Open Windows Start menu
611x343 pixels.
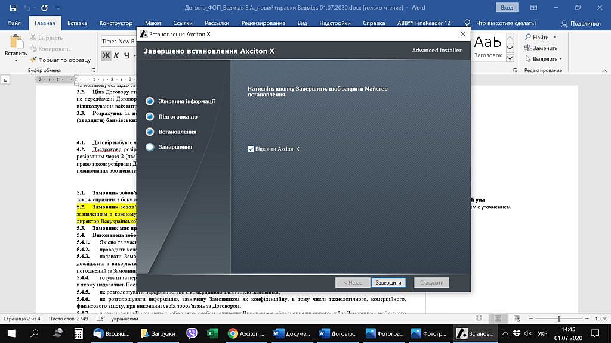pyautogui.click(x=11, y=333)
